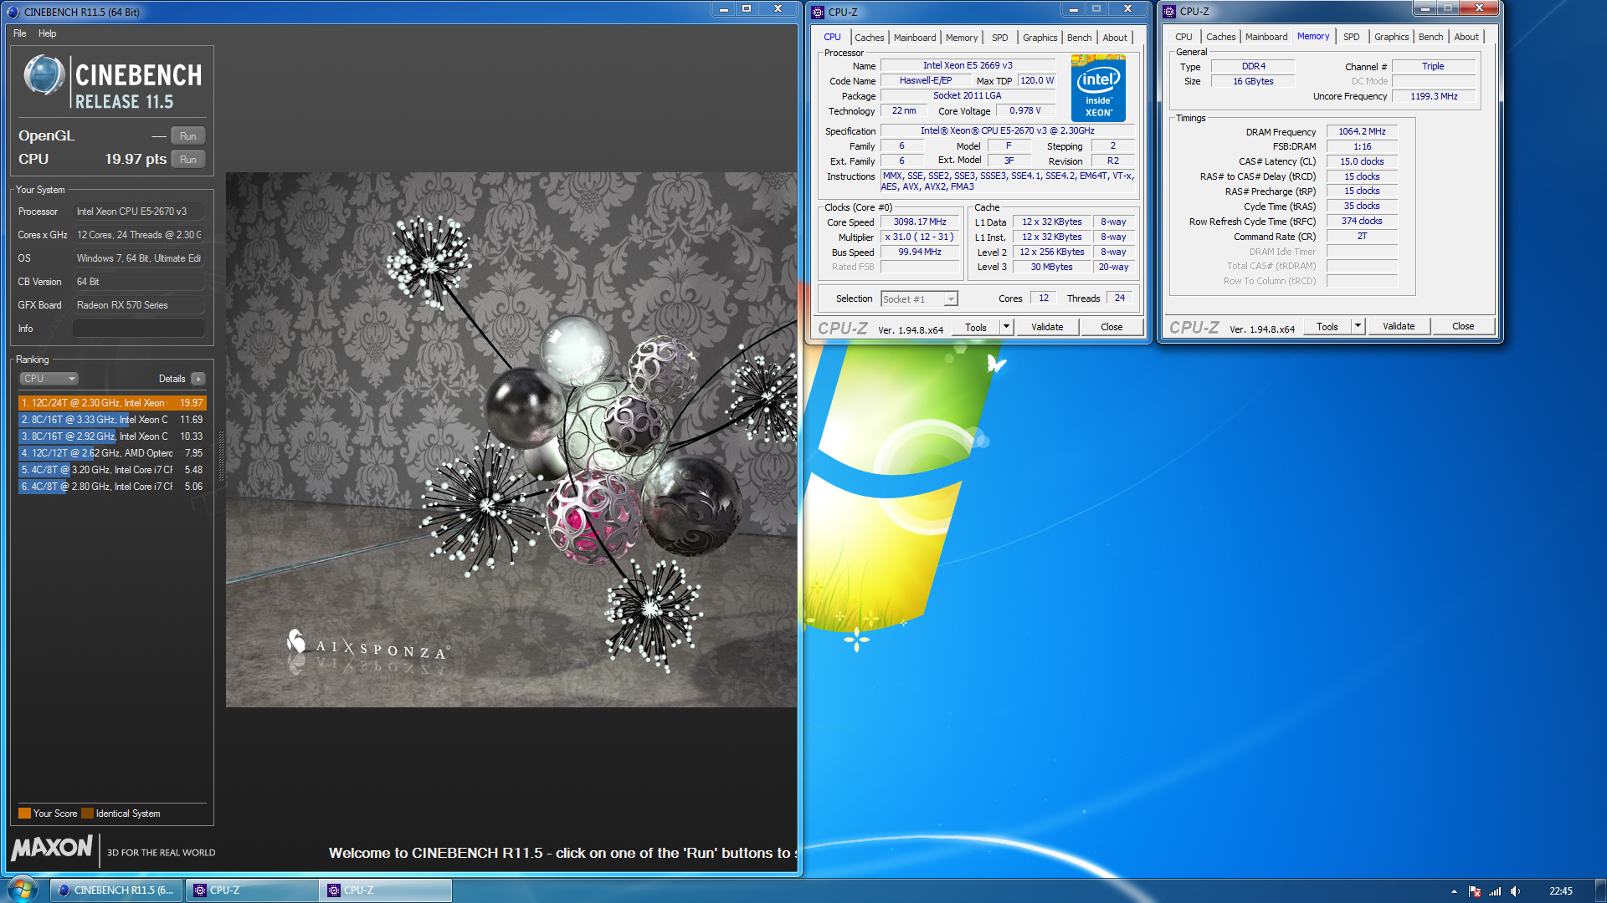Click Show desktop button at taskbar end

coord(1600,890)
